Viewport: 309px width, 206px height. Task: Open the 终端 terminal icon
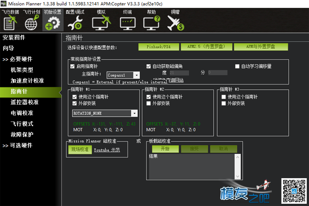coord(128,20)
